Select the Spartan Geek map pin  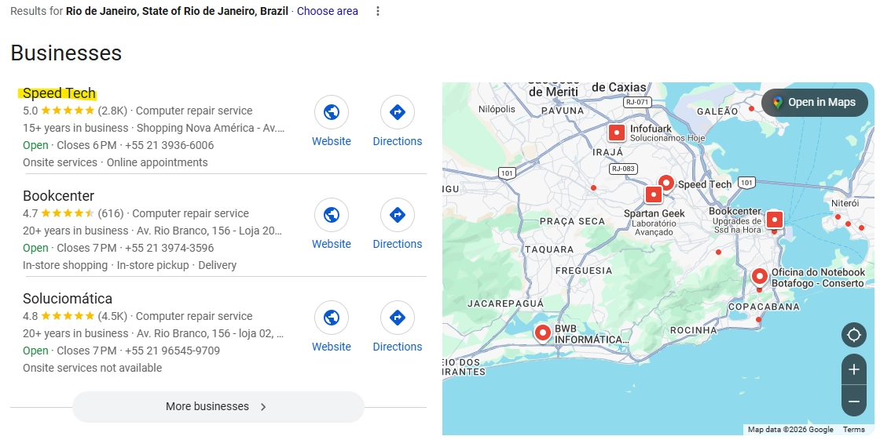[x=653, y=195]
